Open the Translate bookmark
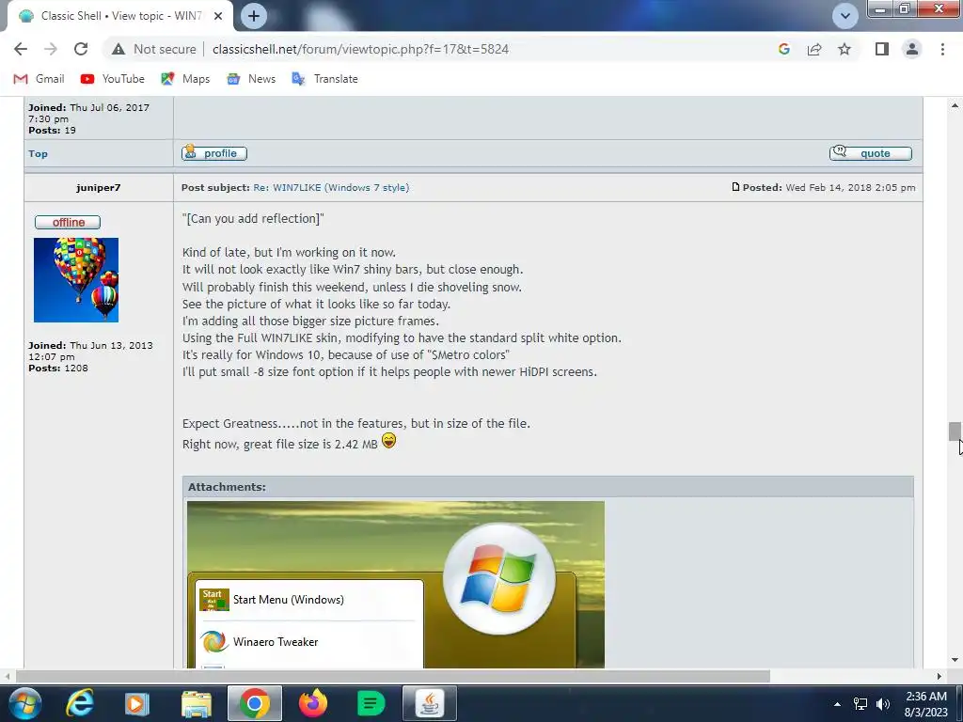 click(x=324, y=79)
